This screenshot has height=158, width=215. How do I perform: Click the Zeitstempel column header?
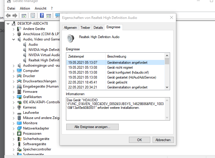(x=86, y=56)
